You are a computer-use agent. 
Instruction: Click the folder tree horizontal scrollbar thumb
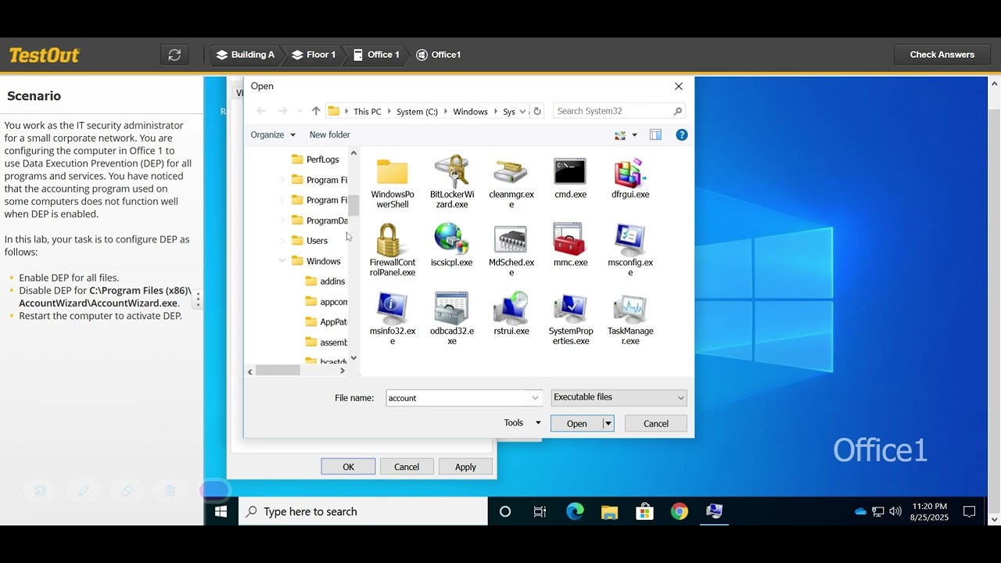tap(278, 371)
